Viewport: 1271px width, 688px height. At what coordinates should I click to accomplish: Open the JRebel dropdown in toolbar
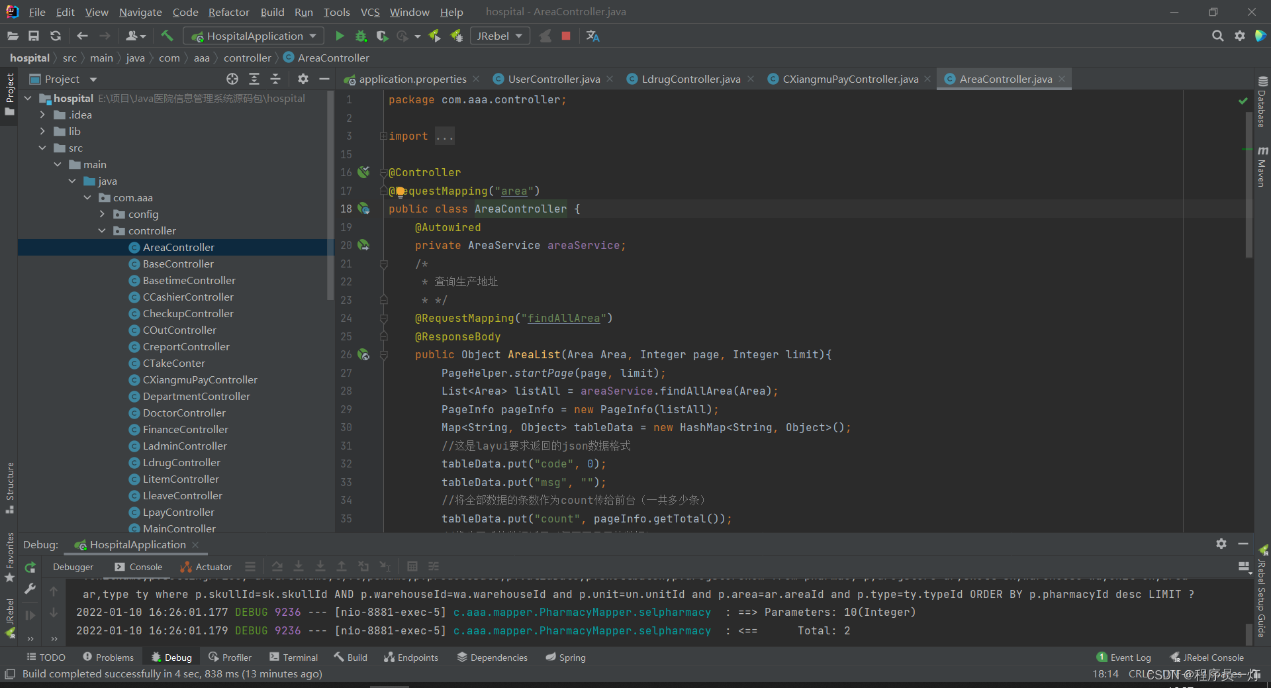click(500, 36)
